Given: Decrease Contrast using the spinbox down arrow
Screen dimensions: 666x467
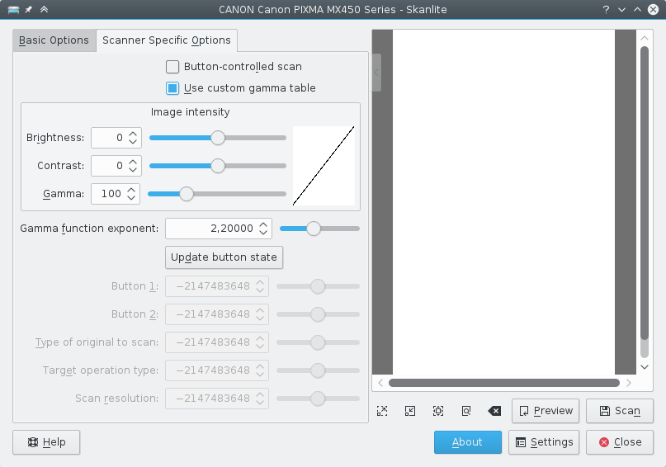Looking at the screenshot, I should [134, 170].
